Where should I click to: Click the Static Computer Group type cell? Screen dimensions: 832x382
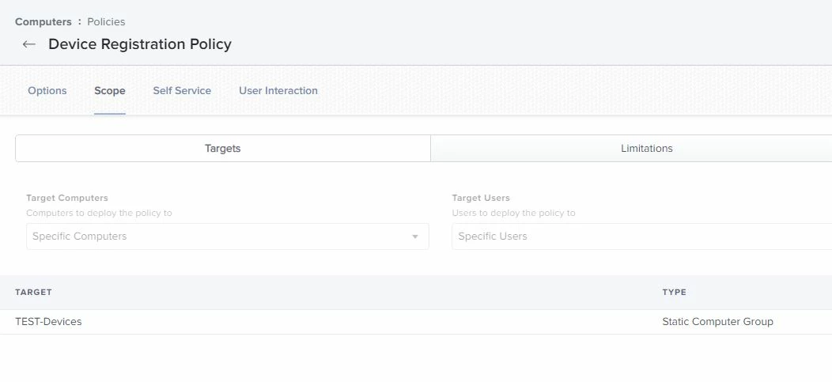click(717, 322)
